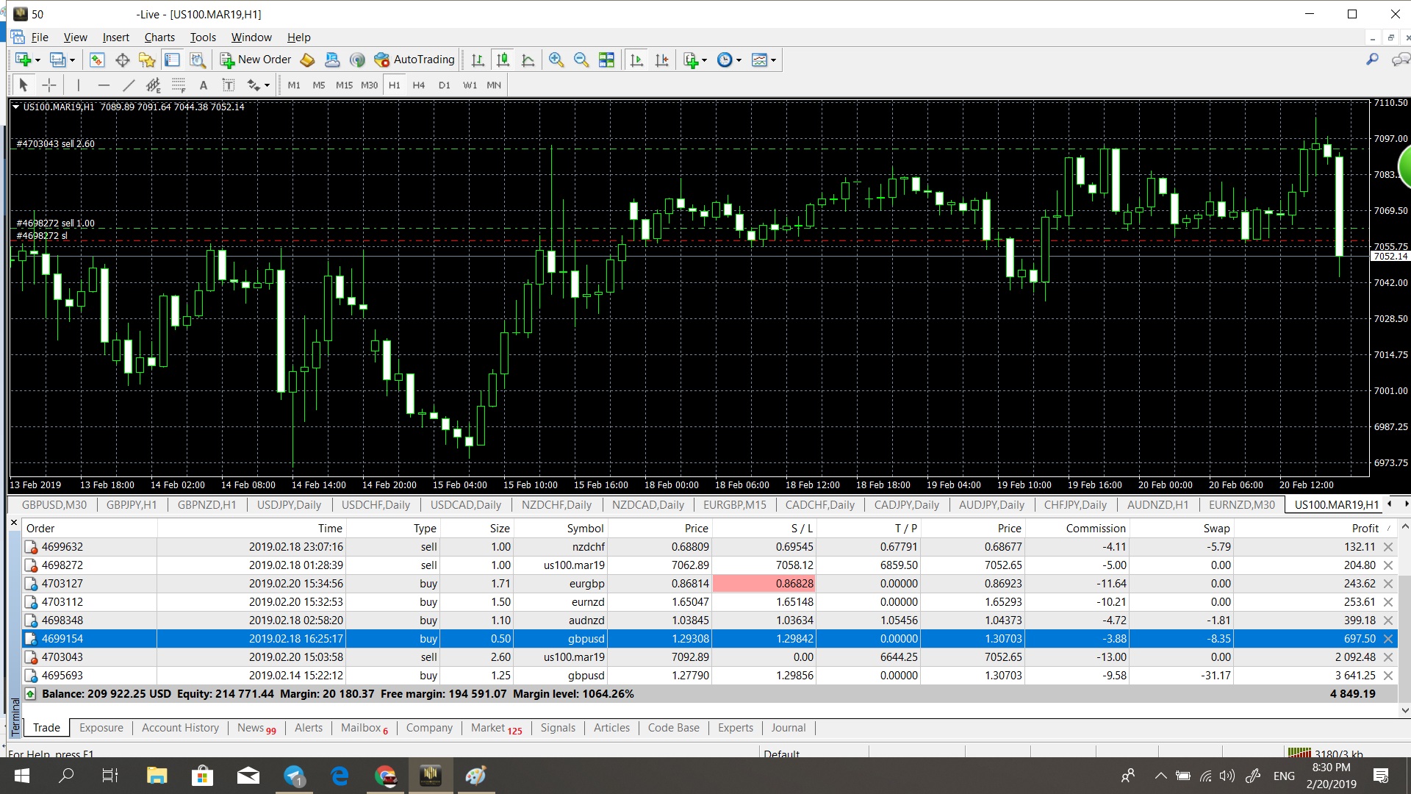Select order row 4703127 eurgbp

(709, 584)
